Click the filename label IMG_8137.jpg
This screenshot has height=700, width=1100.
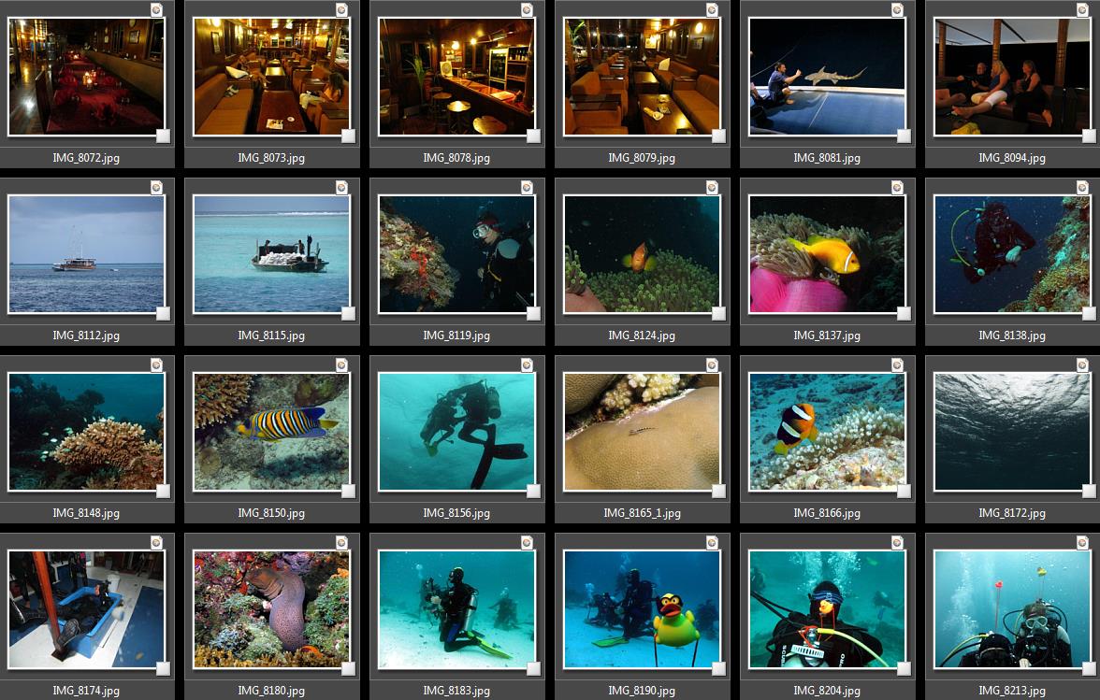click(827, 336)
